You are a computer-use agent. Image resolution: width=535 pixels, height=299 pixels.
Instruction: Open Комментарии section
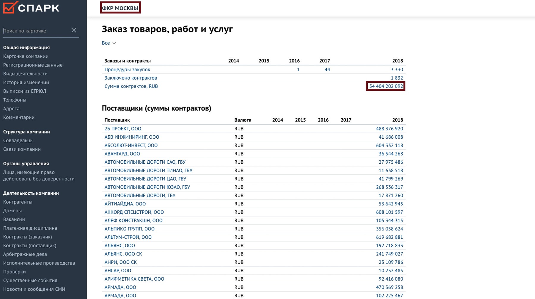click(19, 117)
